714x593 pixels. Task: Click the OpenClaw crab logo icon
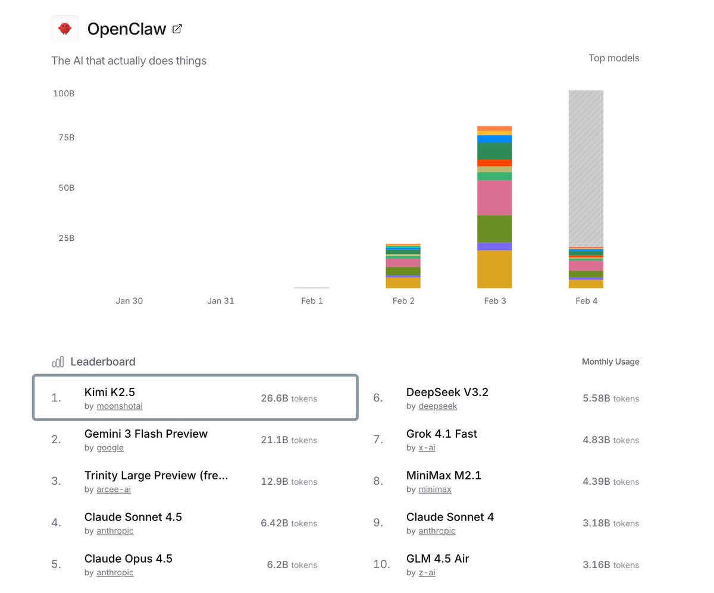[x=64, y=28]
